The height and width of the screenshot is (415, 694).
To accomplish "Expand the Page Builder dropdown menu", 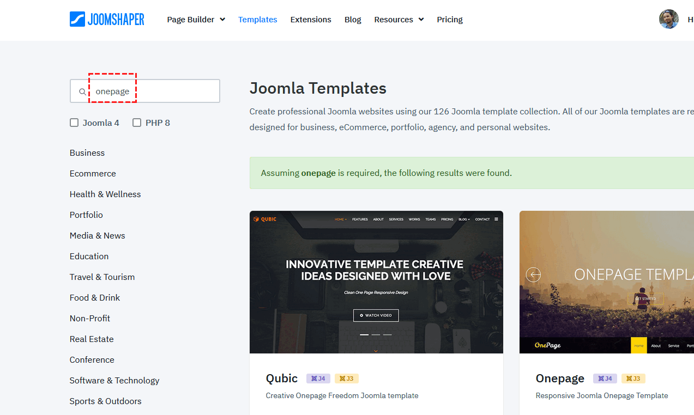I will point(196,20).
